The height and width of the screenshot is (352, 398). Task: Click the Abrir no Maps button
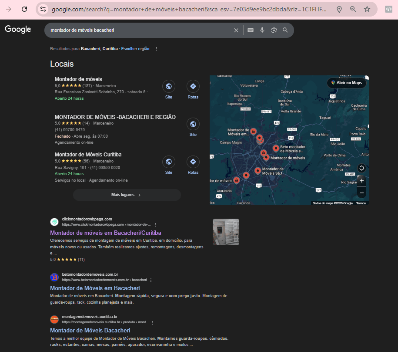346,83
